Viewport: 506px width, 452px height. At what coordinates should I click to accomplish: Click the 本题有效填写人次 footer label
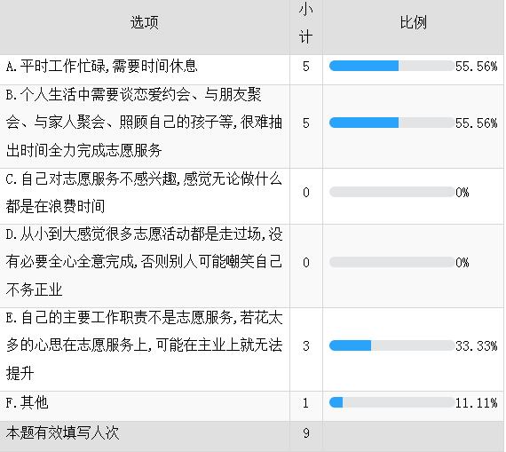pos(63,433)
